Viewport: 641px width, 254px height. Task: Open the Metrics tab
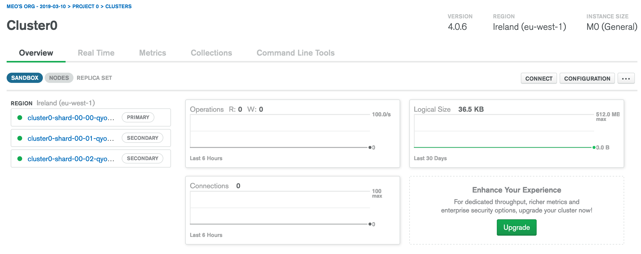pyautogui.click(x=153, y=53)
